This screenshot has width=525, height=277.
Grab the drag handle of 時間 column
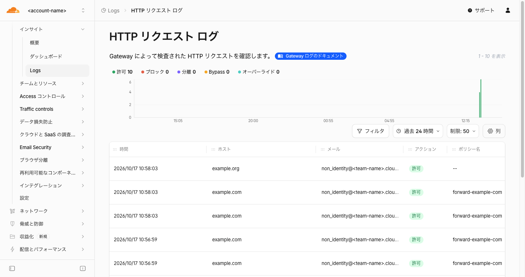[115, 149]
